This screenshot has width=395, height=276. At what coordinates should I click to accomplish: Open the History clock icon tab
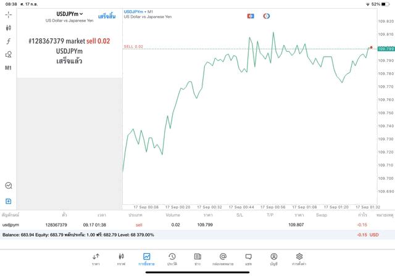pos(172,259)
